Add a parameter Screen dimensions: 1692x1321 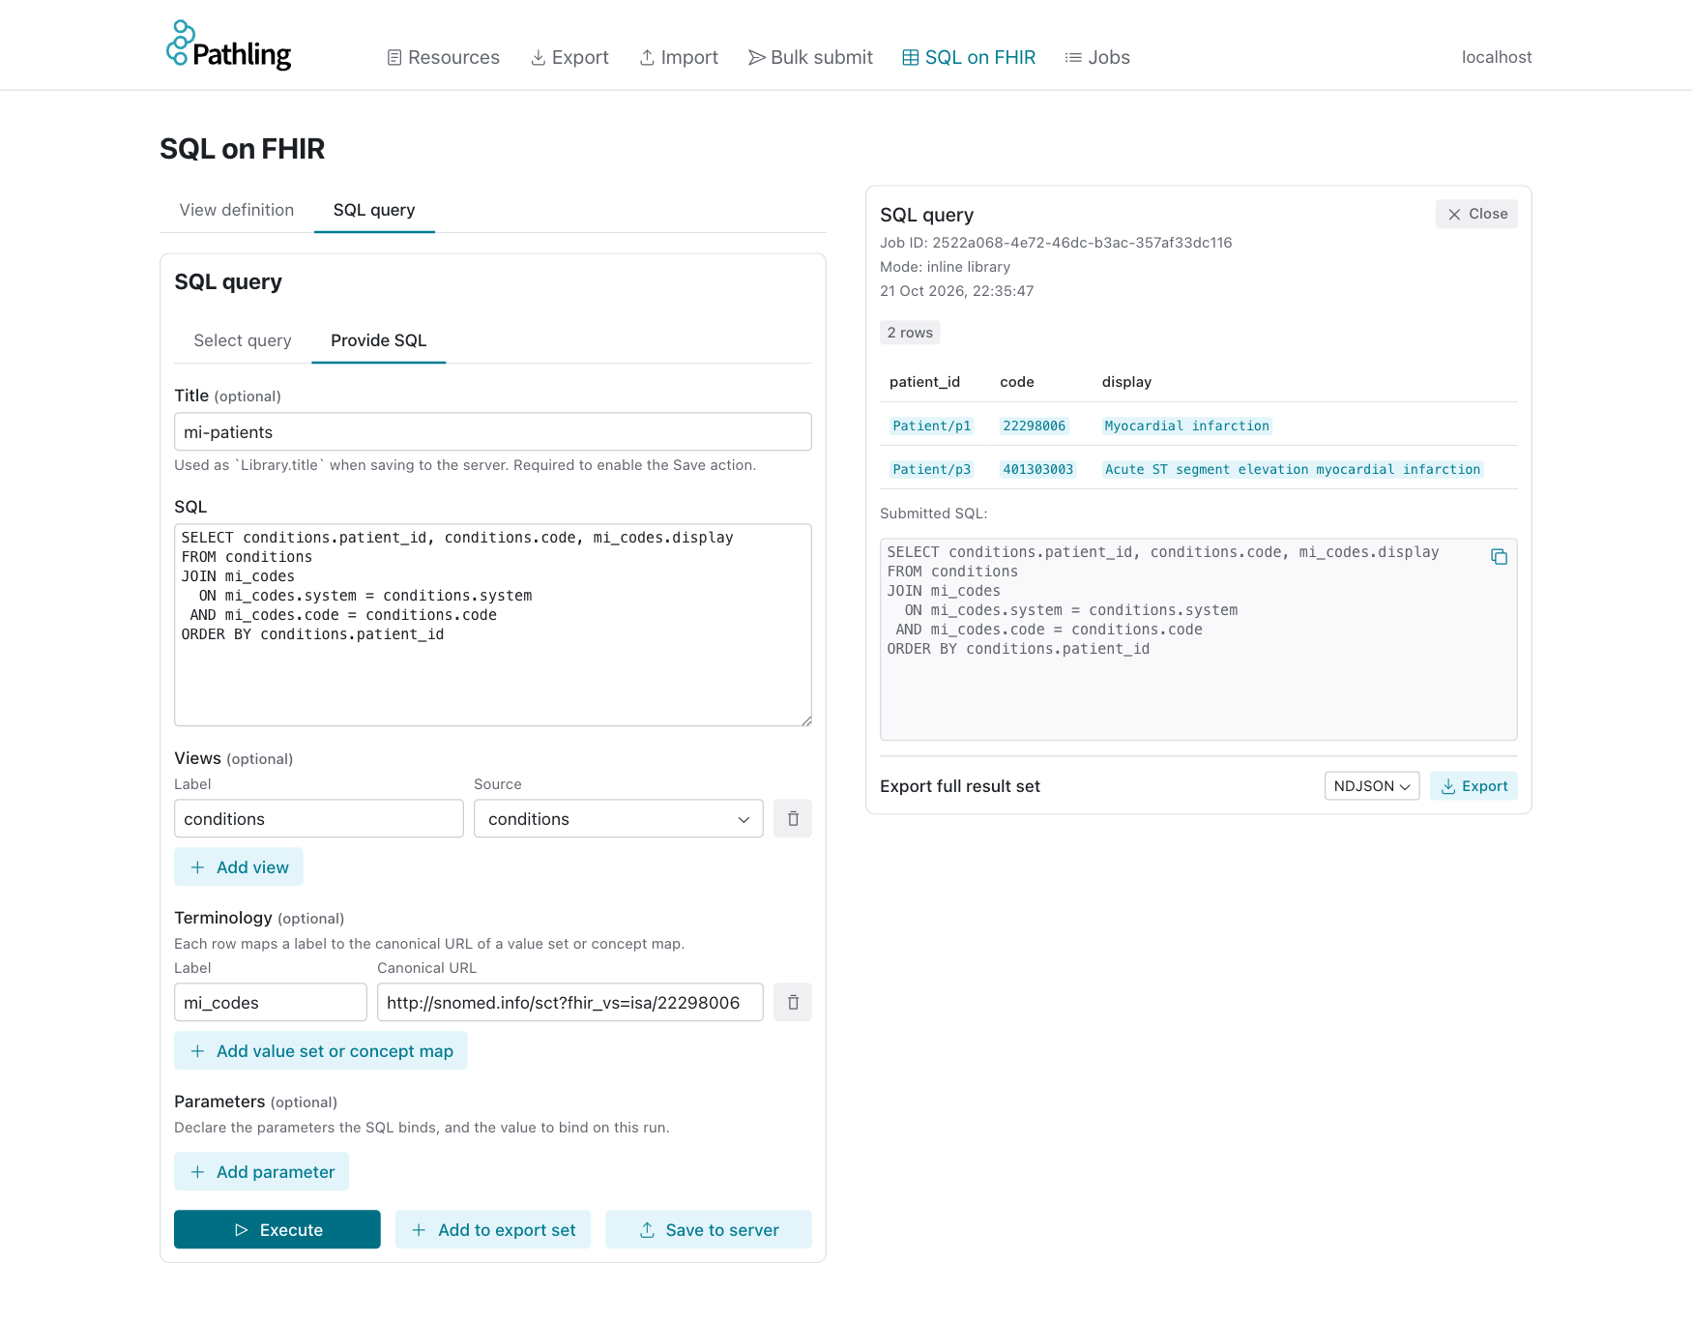coord(262,1172)
